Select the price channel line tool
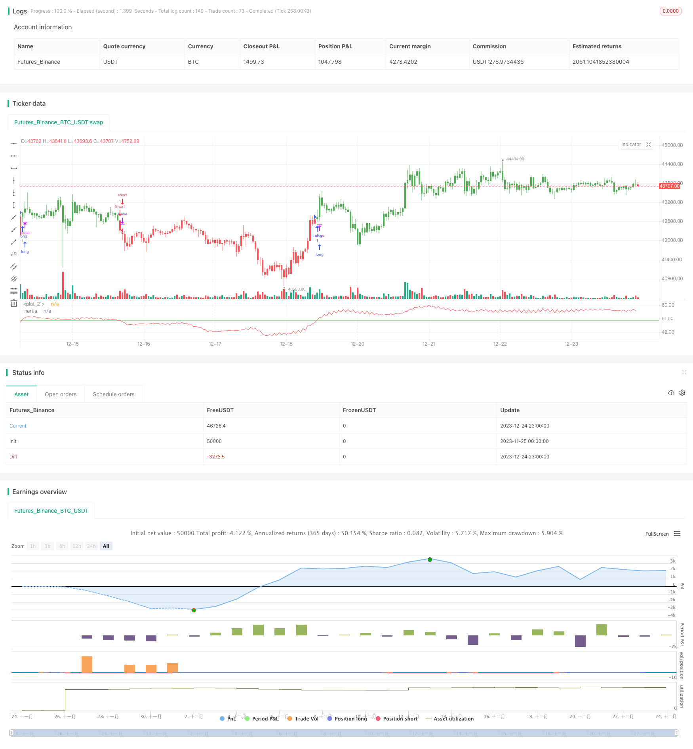693x749 pixels. 14,266
